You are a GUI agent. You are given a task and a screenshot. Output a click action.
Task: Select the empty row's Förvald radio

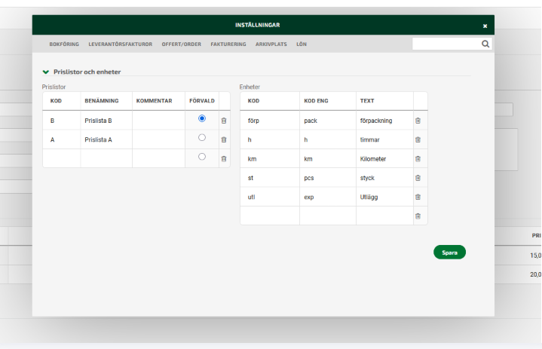click(x=202, y=157)
